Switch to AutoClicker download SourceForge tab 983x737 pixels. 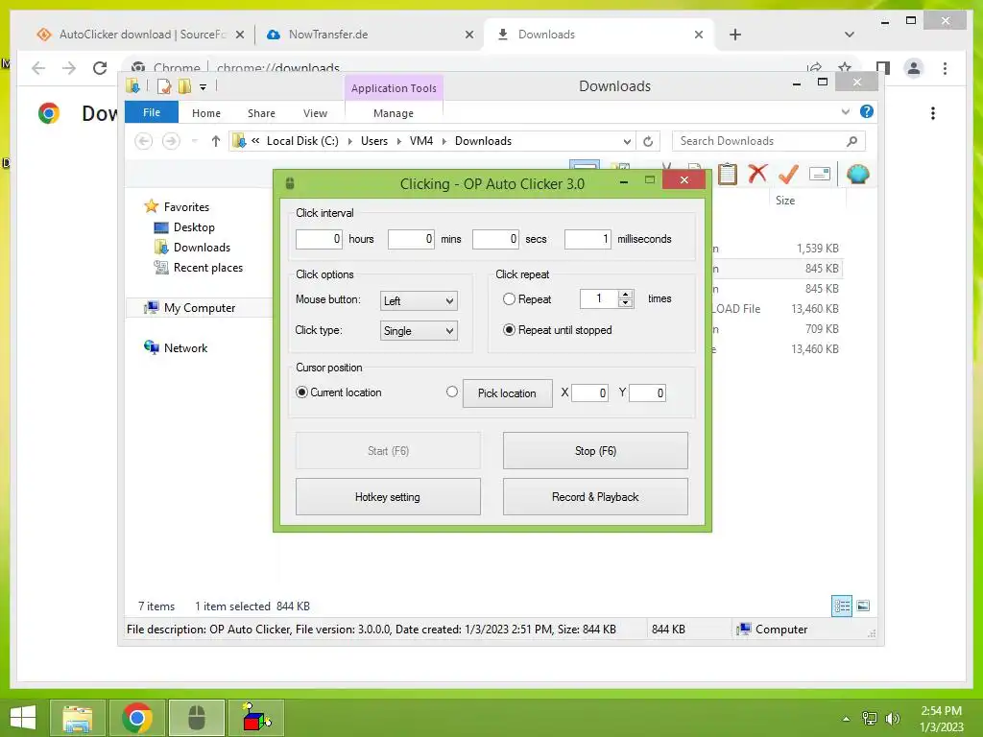point(142,35)
